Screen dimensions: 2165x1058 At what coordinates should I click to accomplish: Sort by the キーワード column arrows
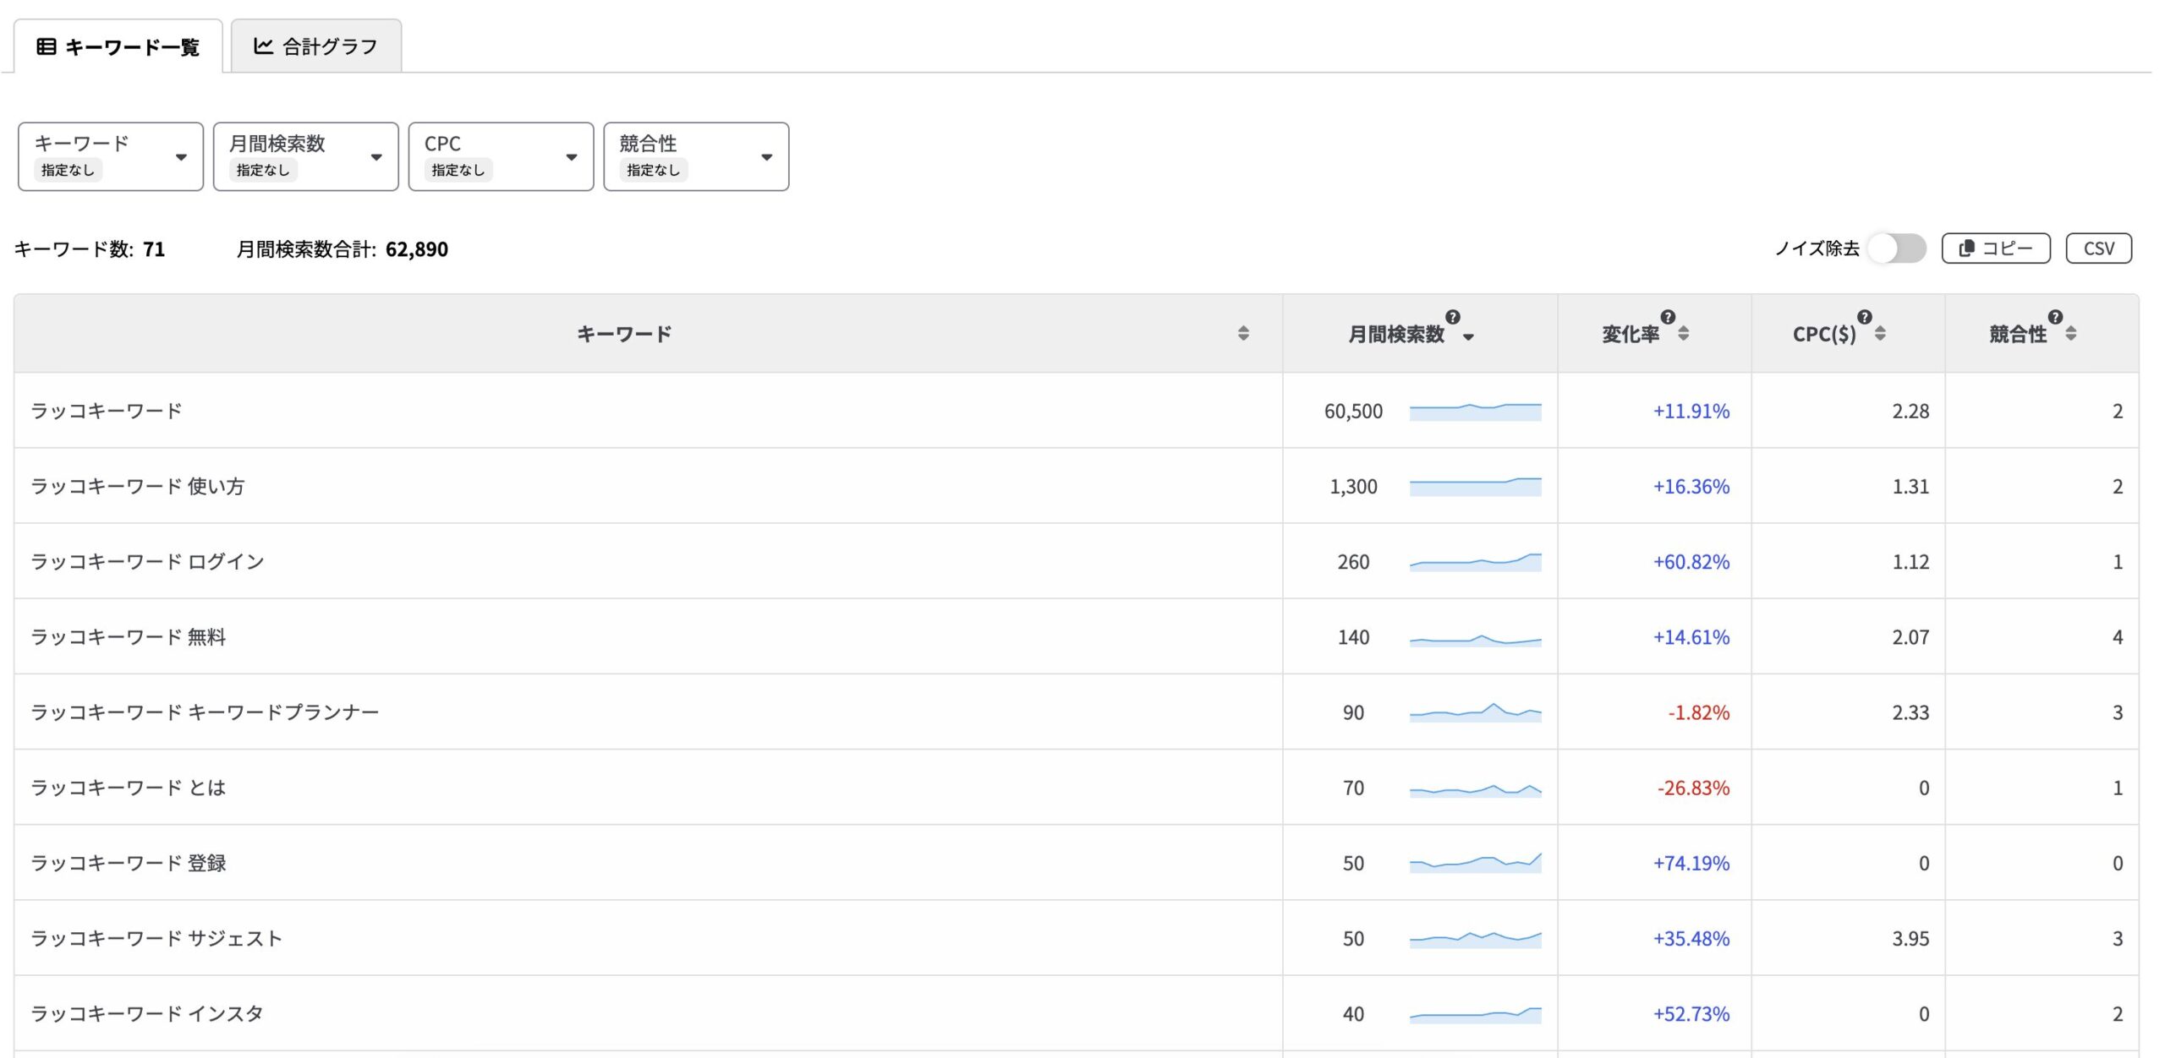(x=1243, y=333)
